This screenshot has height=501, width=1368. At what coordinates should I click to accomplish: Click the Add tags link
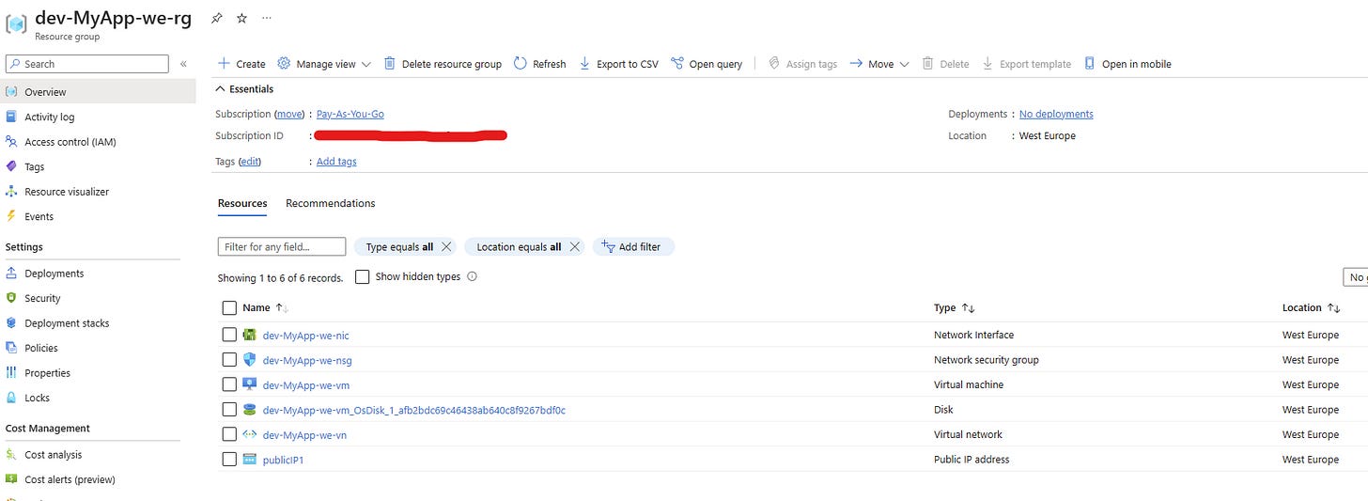pos(336,162)
